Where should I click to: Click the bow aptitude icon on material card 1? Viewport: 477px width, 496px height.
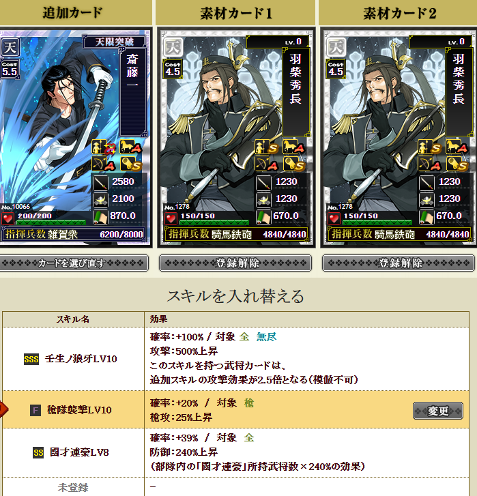coord(265,164)
